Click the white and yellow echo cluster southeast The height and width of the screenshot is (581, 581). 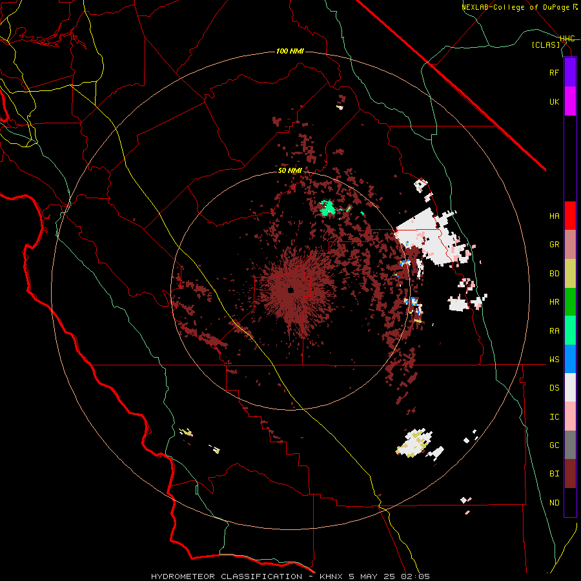[x=414, y=443]
